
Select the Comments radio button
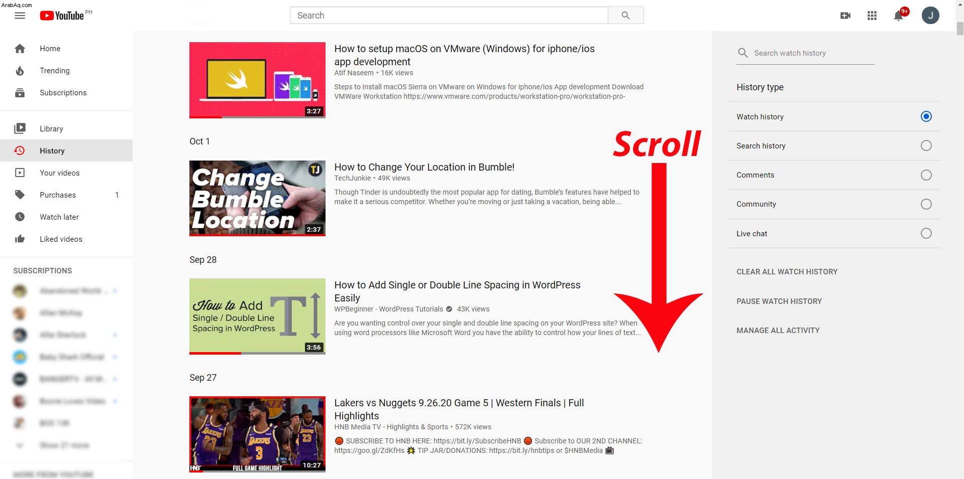coord(926,175)
